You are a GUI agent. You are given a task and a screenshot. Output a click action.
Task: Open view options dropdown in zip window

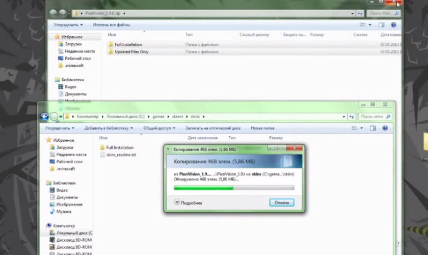pos(370,25)
